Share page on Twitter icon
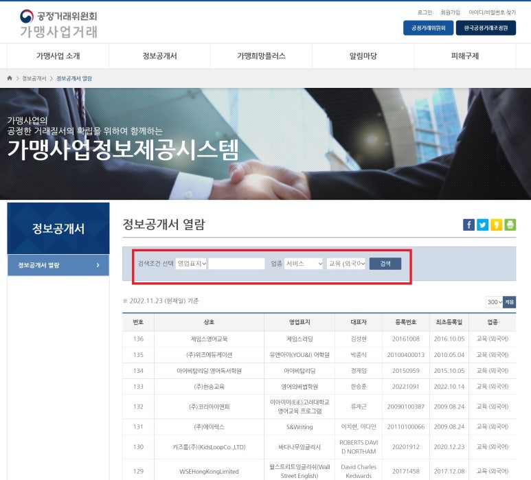531x480 pixels. coord(483,225)
